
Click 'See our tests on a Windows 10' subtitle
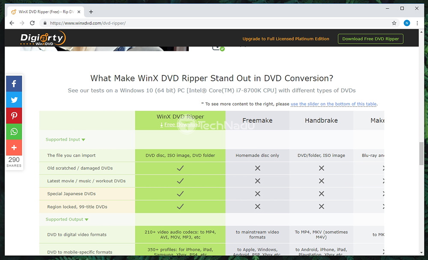point(212,90)
